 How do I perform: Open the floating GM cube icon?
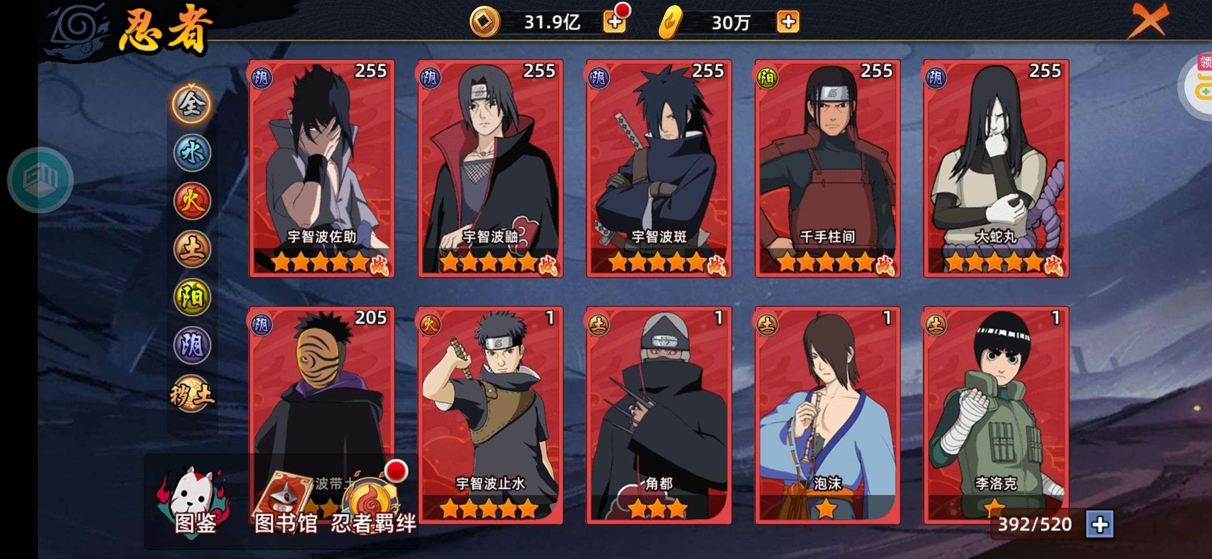pos(40,180)
